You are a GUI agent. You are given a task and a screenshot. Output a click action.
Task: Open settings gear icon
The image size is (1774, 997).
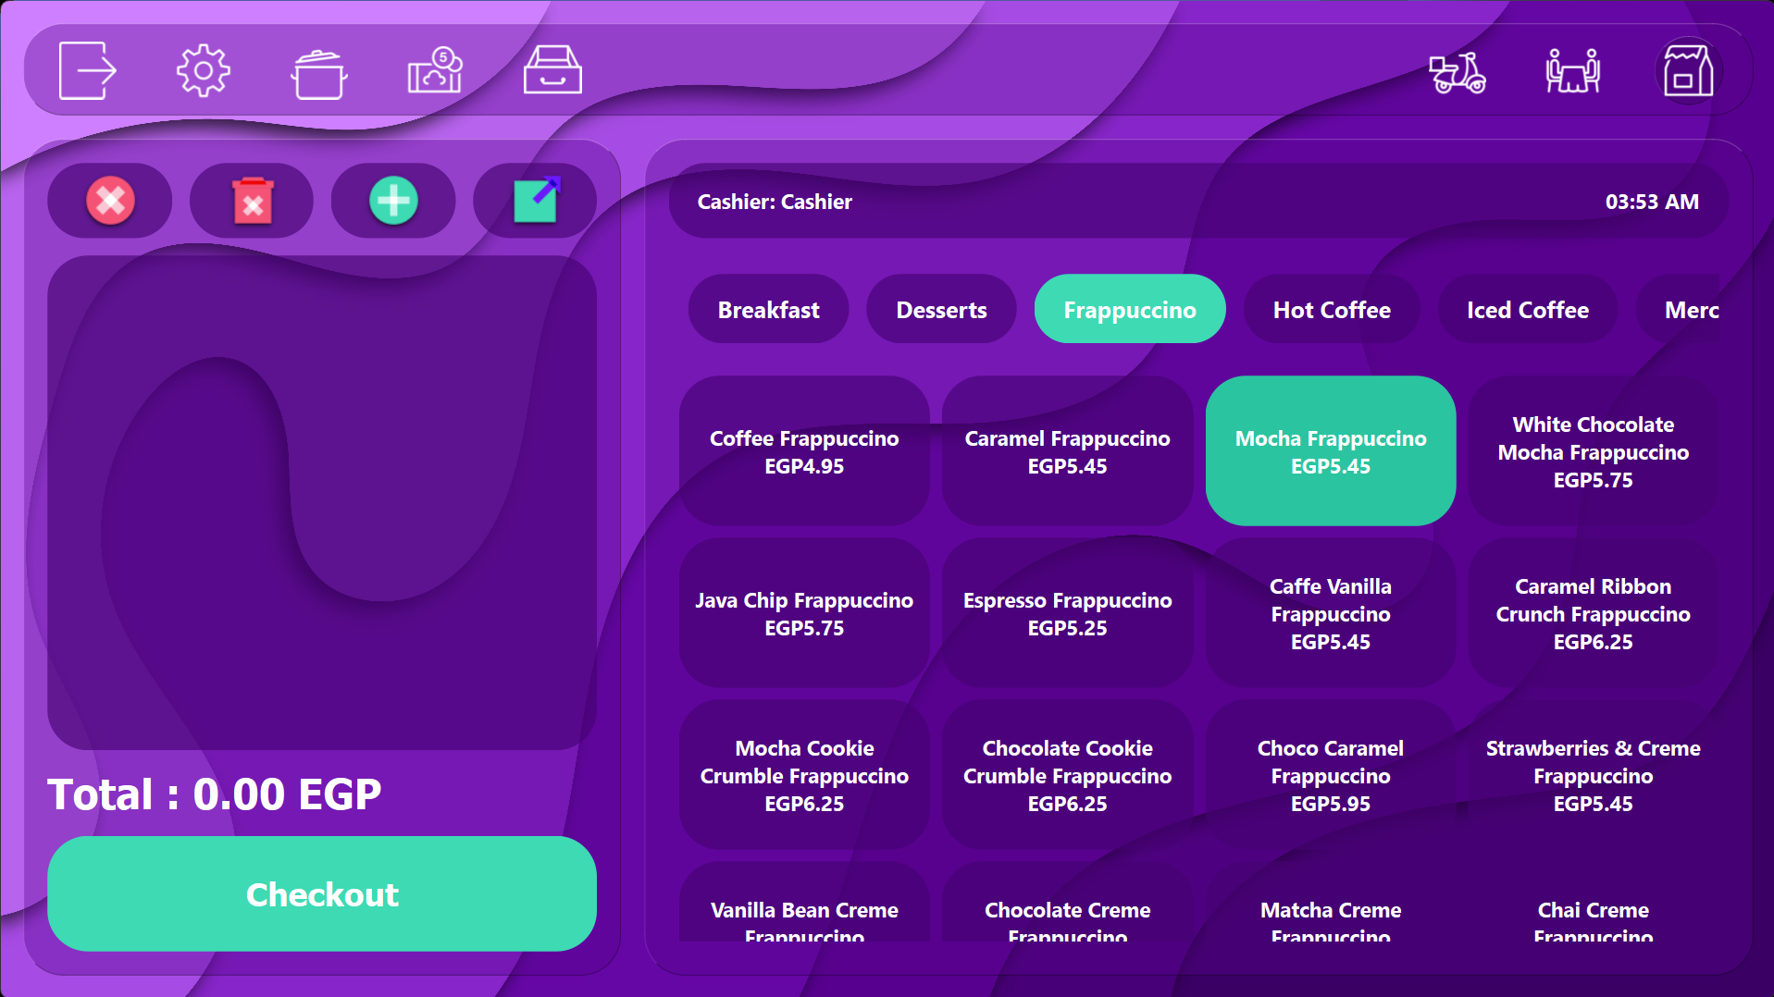point(204,70)
